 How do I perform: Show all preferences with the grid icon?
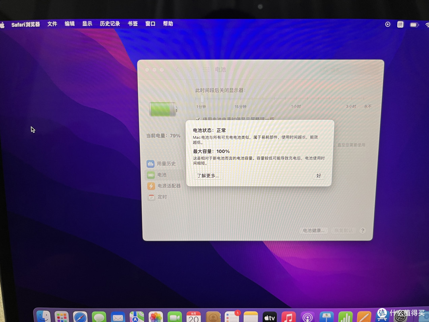pos(206,70)
